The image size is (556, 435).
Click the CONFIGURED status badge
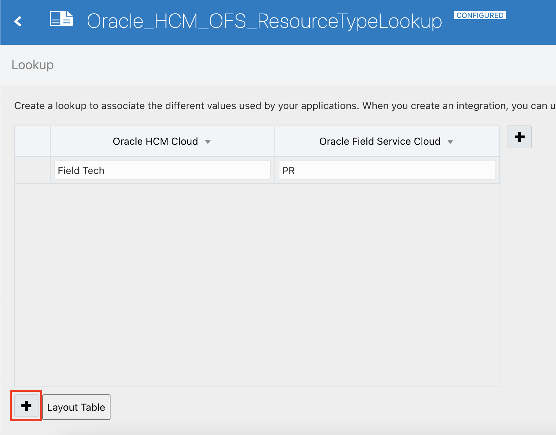[480, 15]
